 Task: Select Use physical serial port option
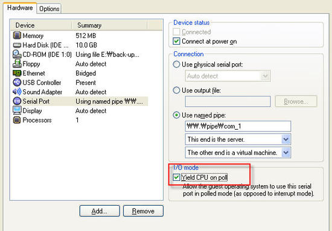[176, 65]
